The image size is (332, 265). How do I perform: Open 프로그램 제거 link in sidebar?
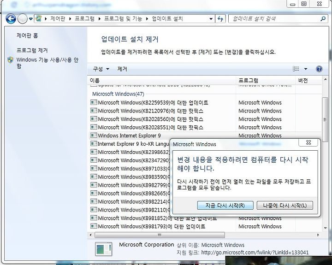pos(32,50)
